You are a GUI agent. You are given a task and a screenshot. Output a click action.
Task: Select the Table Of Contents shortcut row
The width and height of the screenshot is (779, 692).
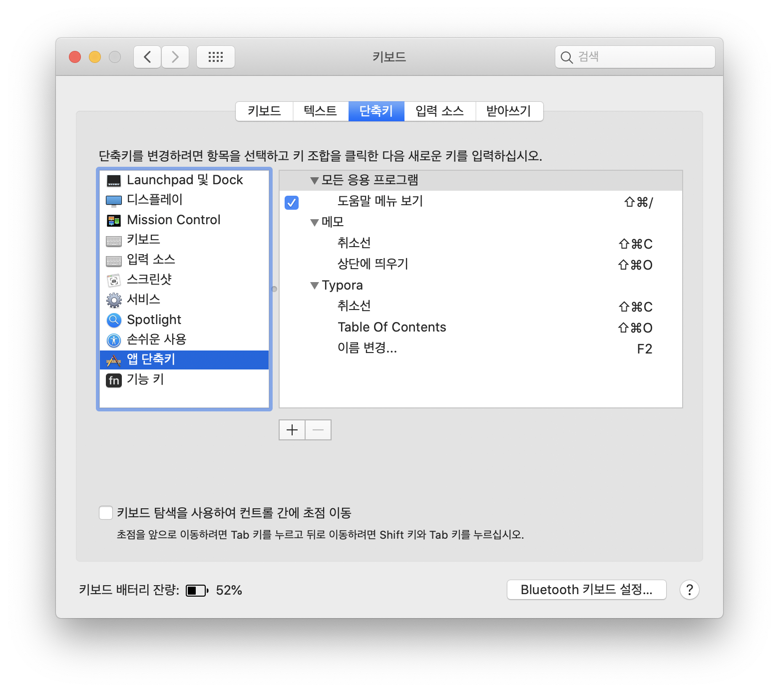(x=481, y=328)
